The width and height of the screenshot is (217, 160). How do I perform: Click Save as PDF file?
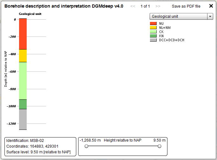click(x=186, y=6)
